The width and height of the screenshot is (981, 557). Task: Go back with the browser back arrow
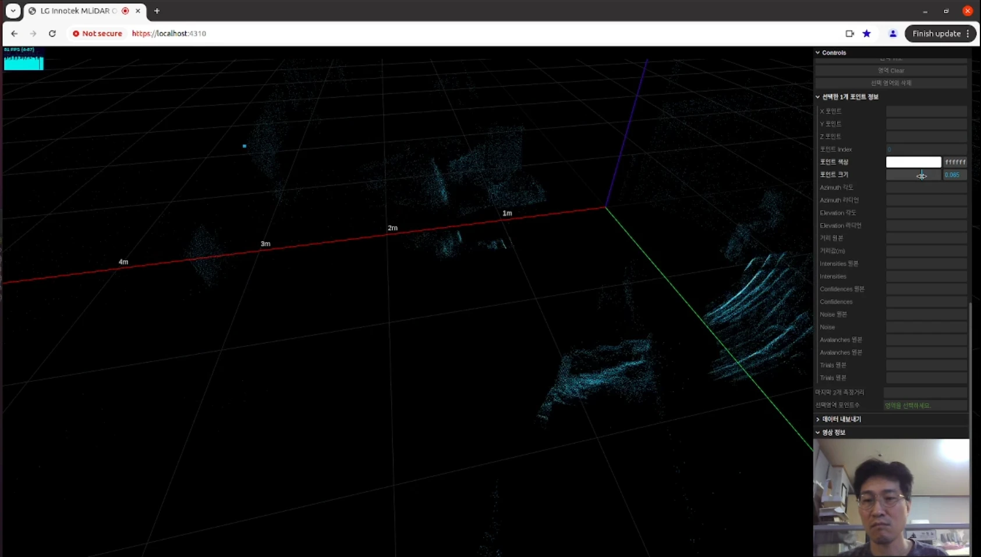(14, 34)
